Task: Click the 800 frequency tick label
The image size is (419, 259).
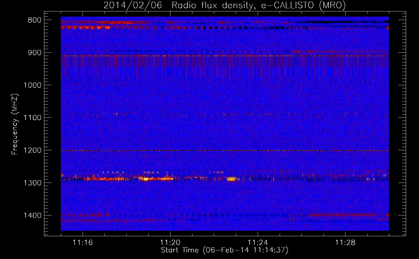Action: coord(35,20)
